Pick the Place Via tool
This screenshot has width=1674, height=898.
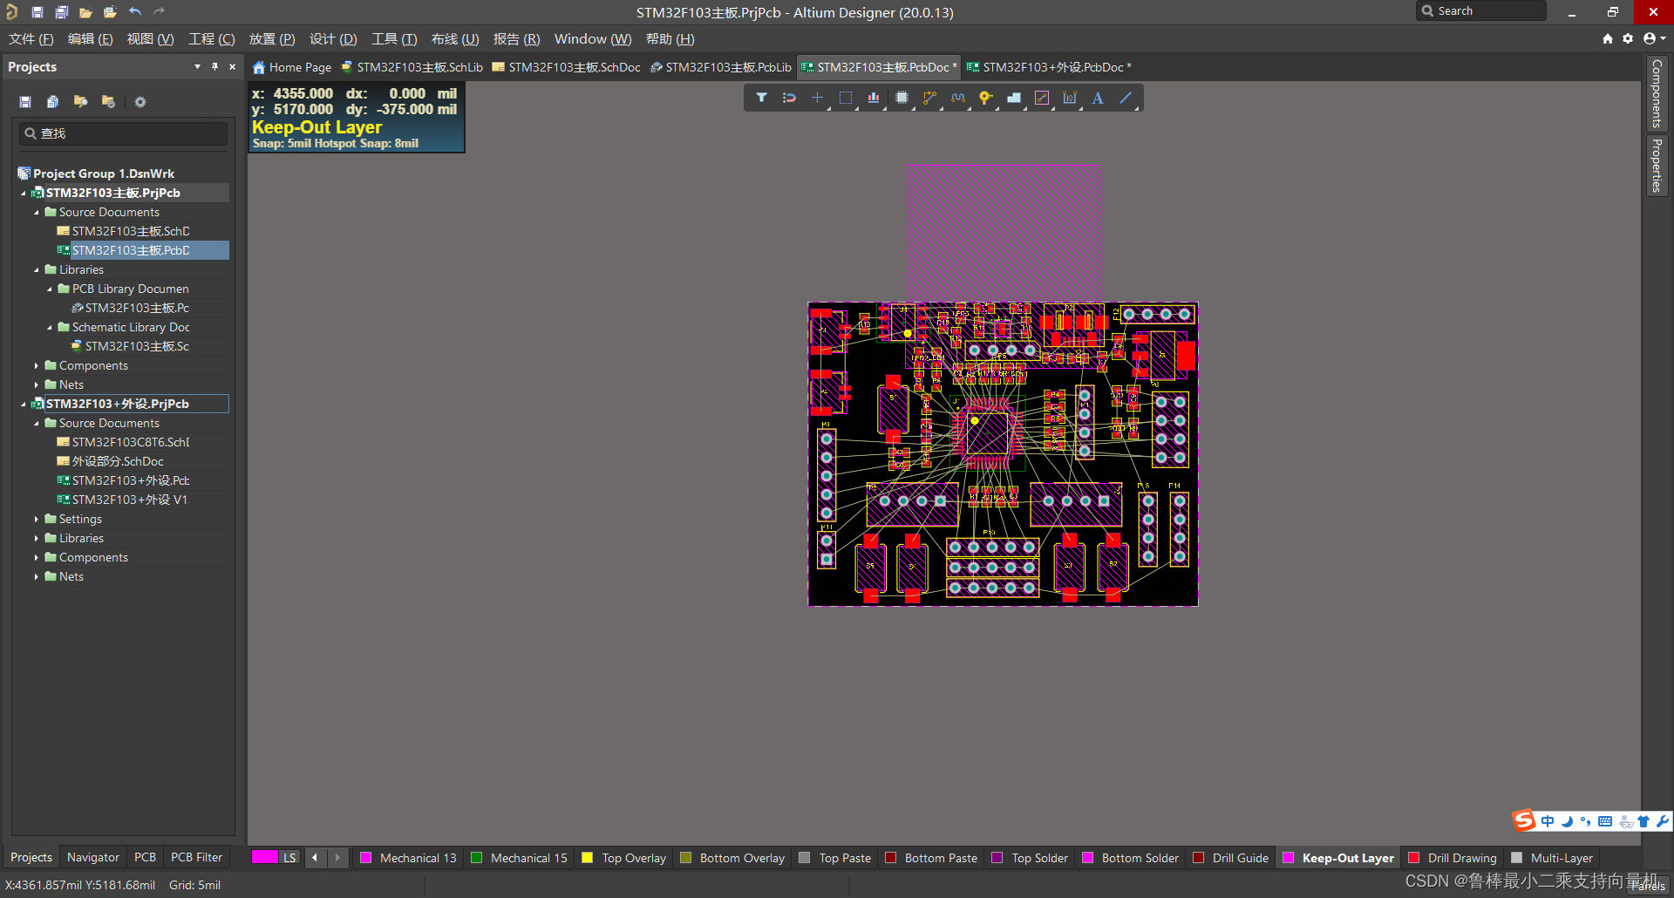pyautogui.click(x=985, y=98)
